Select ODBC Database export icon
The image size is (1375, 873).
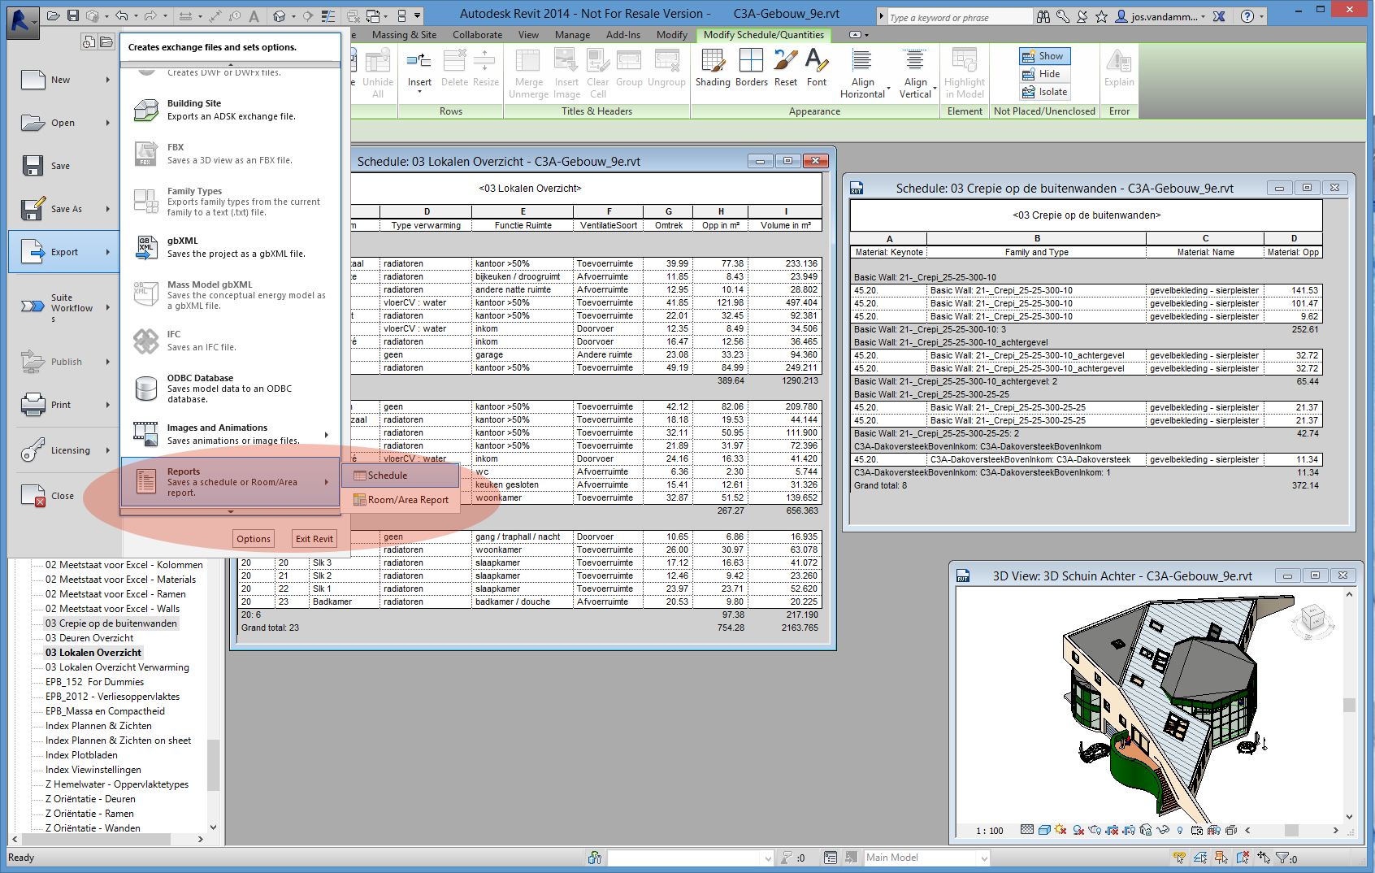pos(146,389)
